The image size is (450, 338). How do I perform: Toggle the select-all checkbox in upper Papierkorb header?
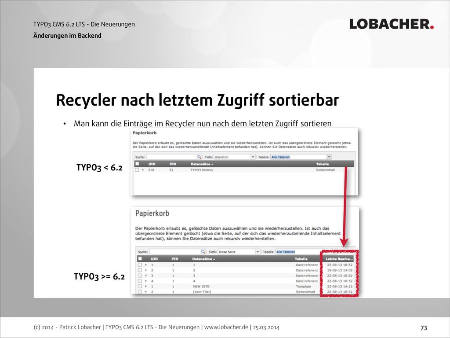point(137,164)
